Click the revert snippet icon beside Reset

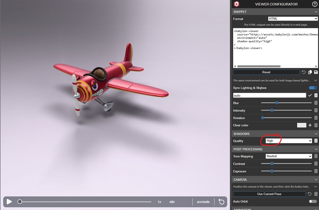coord(304,72)
